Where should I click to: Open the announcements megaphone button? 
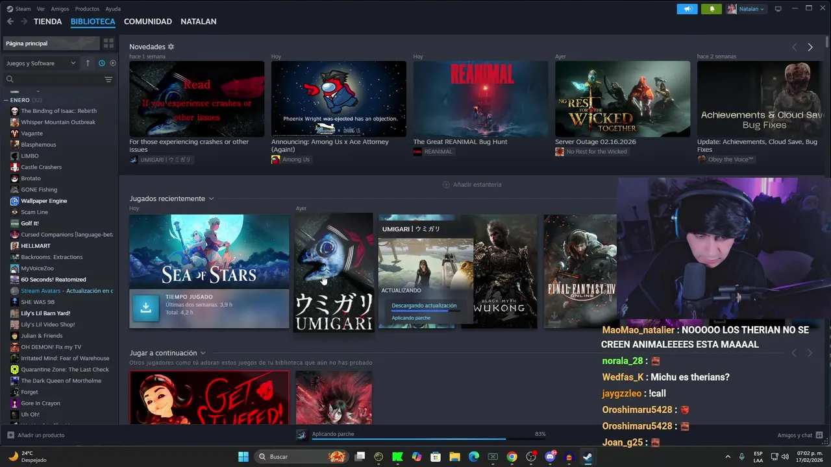pos(687,9)
